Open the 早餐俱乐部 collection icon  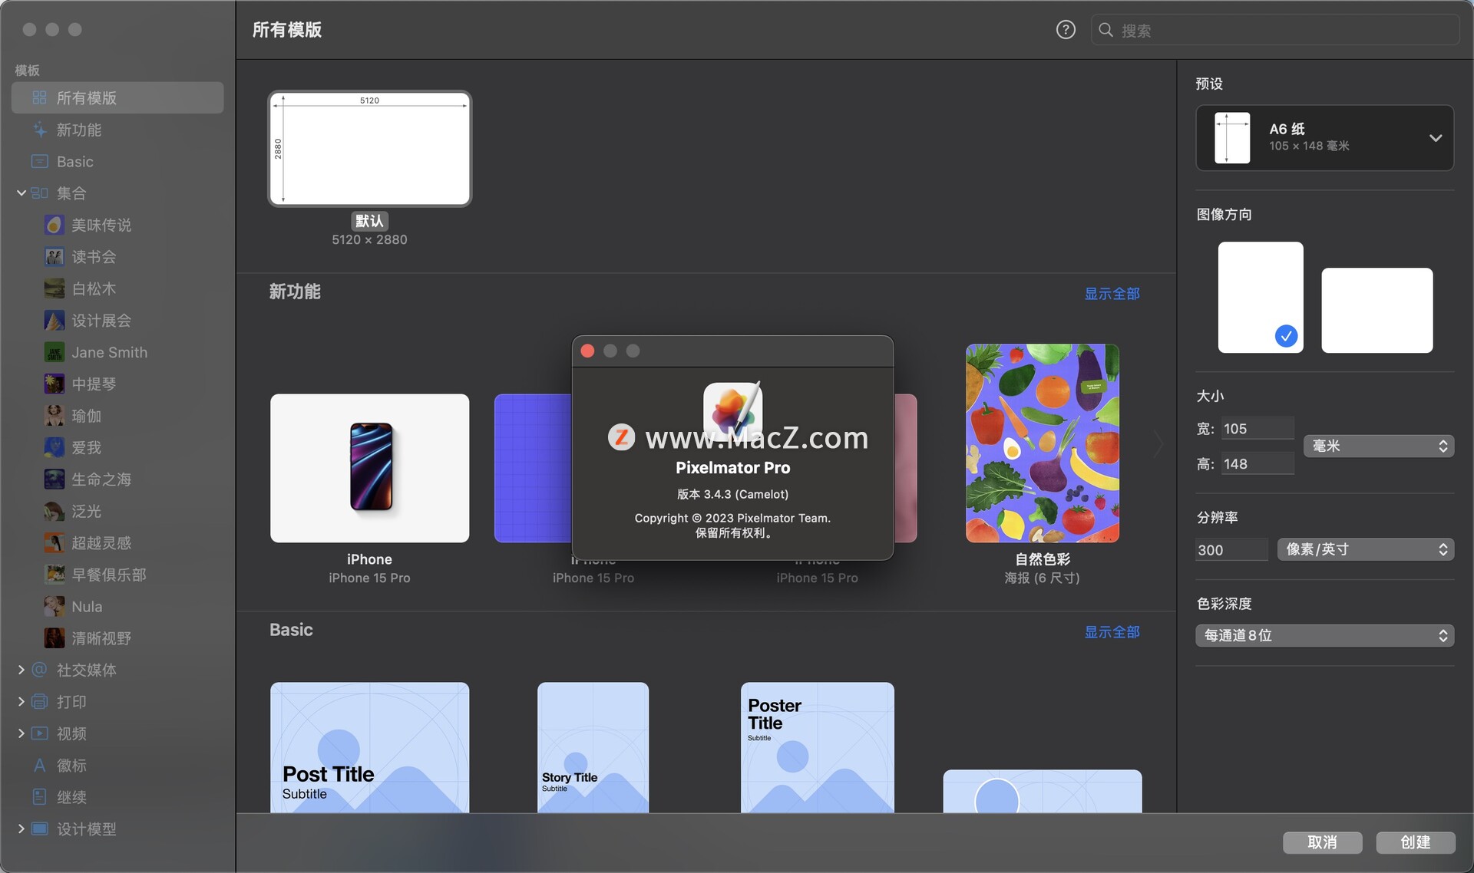point(54,575)
